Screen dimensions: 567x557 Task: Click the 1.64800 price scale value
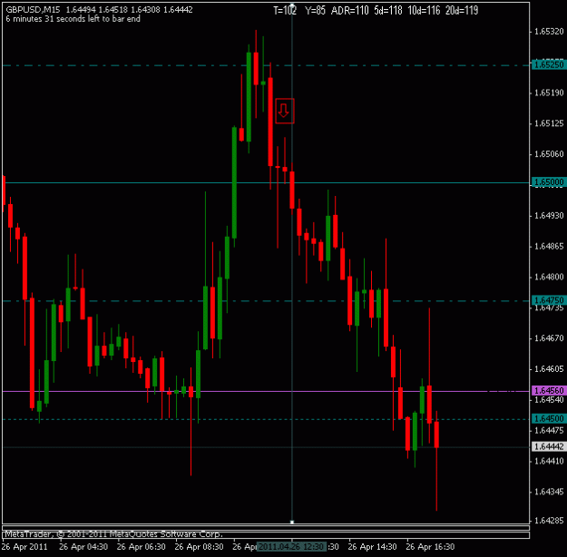tap(549, 277)
